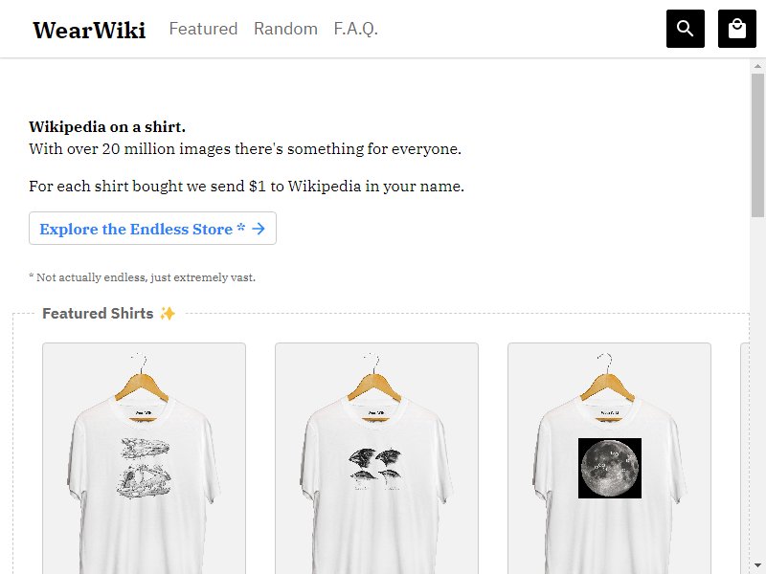Select the dinosaur skull shirt thumbnail
Screen dimensions: 766x574
point(145,458)
